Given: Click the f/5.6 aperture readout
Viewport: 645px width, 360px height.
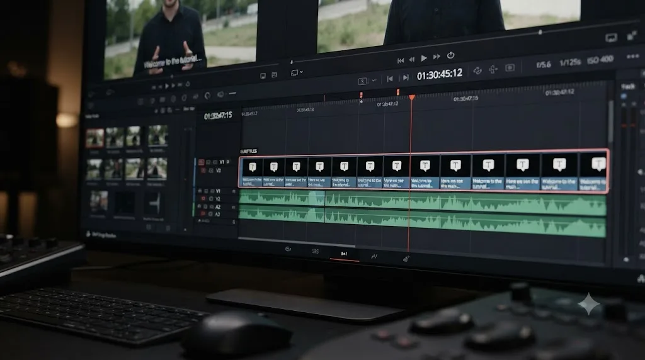Looking at the screenshot, I should coord(544,65).
